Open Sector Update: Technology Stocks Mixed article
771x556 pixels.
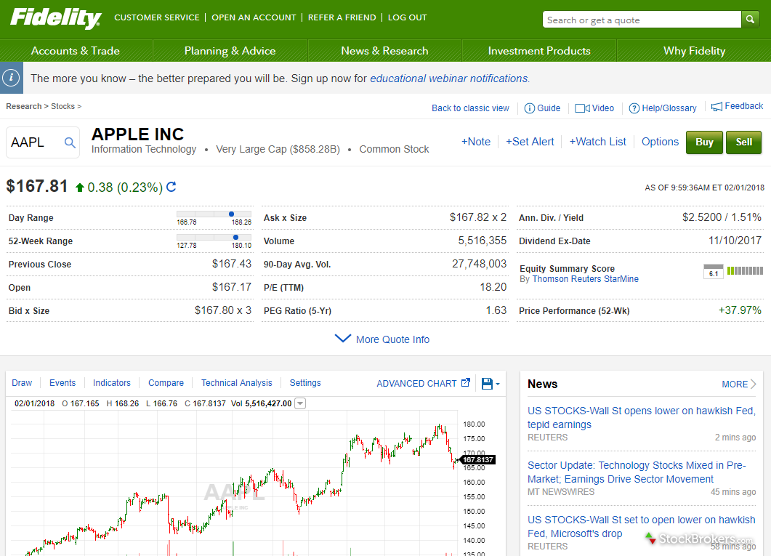(637, 472)
